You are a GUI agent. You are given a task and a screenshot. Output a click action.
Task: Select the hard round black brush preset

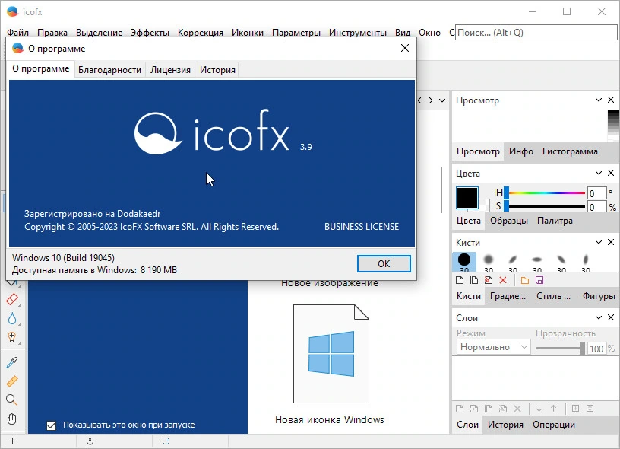click(463, 262)
